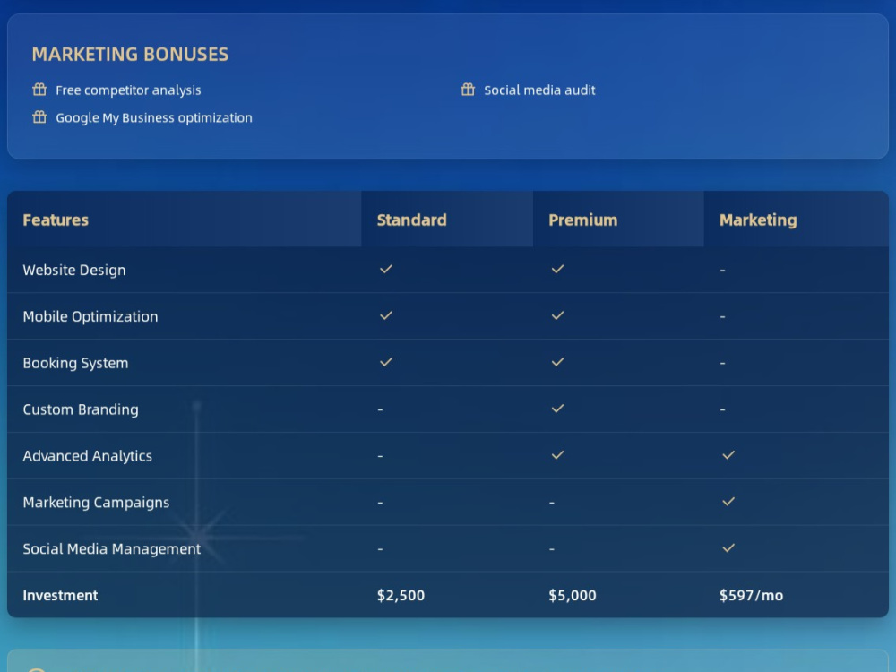This screenshot has height=672, width=896.
Task: Click Standard dash in Advanced Analytics row
Action: pos(380,456)
